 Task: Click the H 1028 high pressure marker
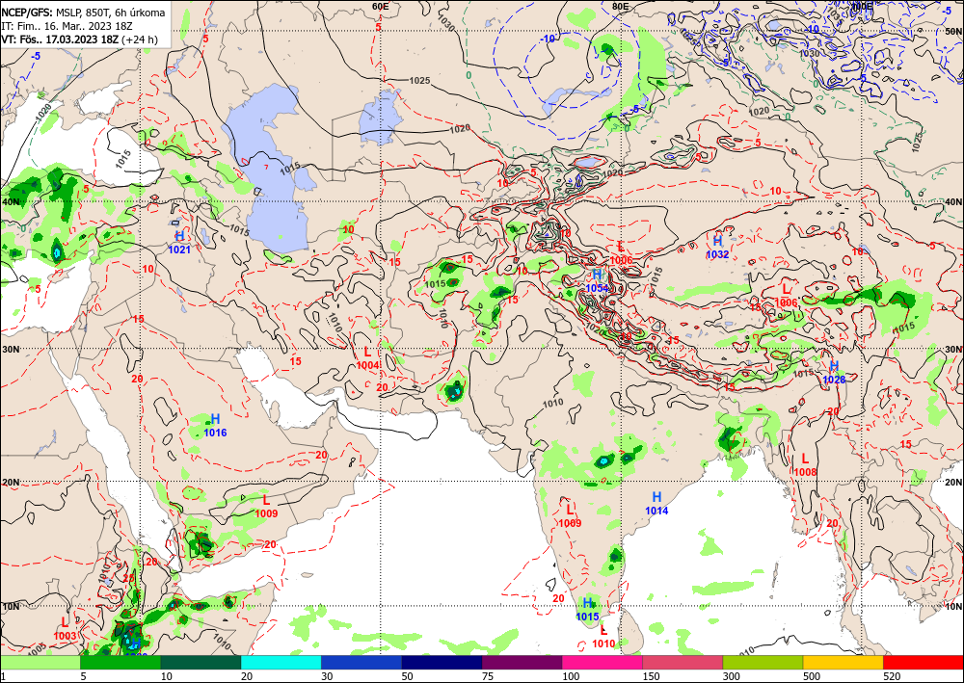834,372
